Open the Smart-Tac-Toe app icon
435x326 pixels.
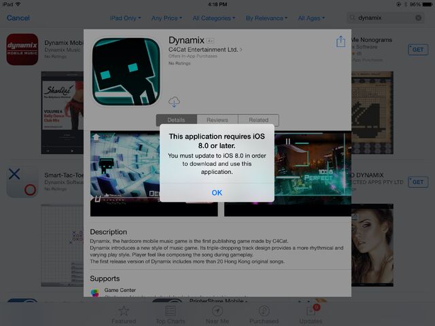pyautogui.click(x=22, y=182)
